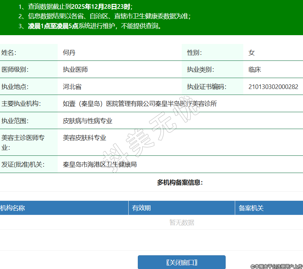Click the main institution name 如壹（秦皇岛）医院管理有限公司
This screenshot has width=303, height=269.
pyautogui.click(x=140, y=104)
